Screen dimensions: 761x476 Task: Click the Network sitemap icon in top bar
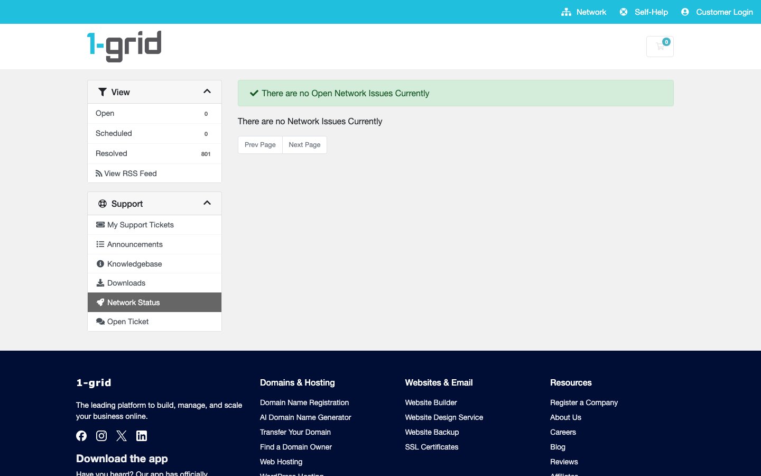(x=566, y=12)
